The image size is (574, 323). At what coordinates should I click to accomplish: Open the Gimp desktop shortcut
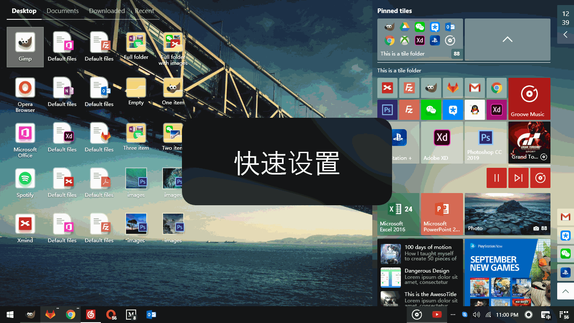25,47
